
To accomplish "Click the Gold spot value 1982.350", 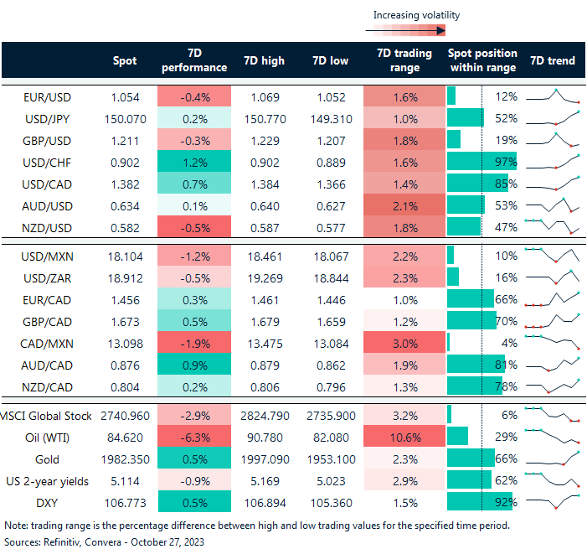I will 124,458.
